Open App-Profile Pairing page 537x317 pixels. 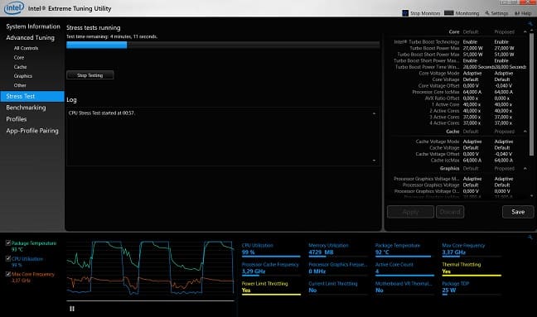(32, 131)
